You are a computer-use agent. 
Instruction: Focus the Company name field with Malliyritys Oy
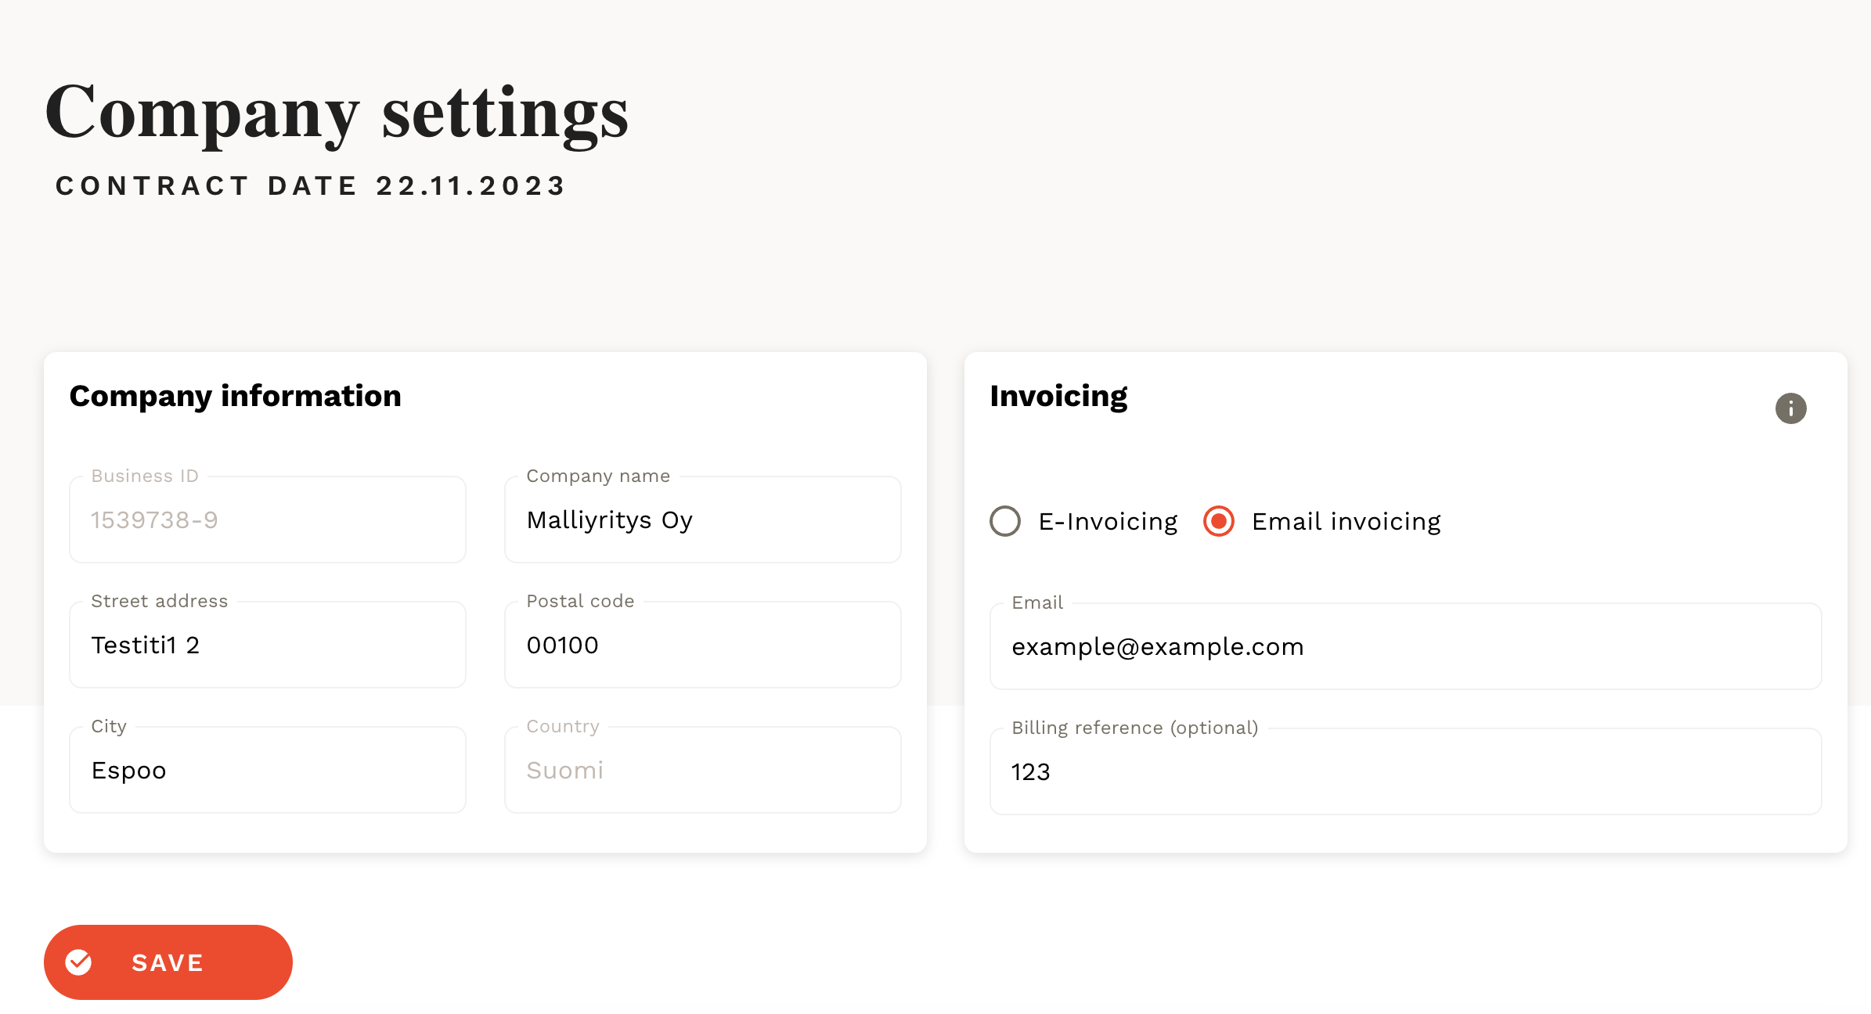point(703,520)
